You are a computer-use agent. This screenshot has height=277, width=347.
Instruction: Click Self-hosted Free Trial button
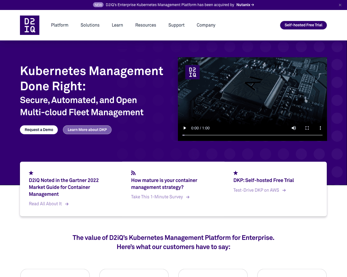point(303,25)
